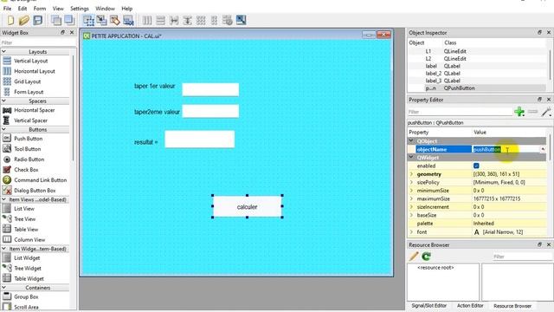This screenshot has height=312, width=554.
Task: Select the Check Box widget
Action: 26,170
